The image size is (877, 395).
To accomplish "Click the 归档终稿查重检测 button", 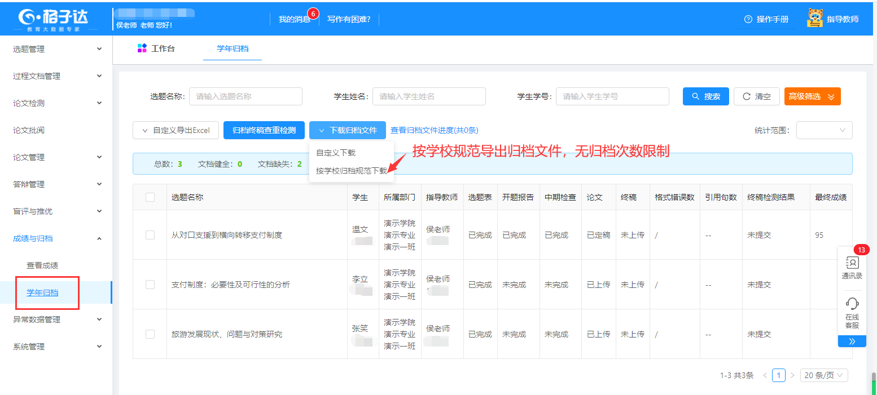I will 264,130.
